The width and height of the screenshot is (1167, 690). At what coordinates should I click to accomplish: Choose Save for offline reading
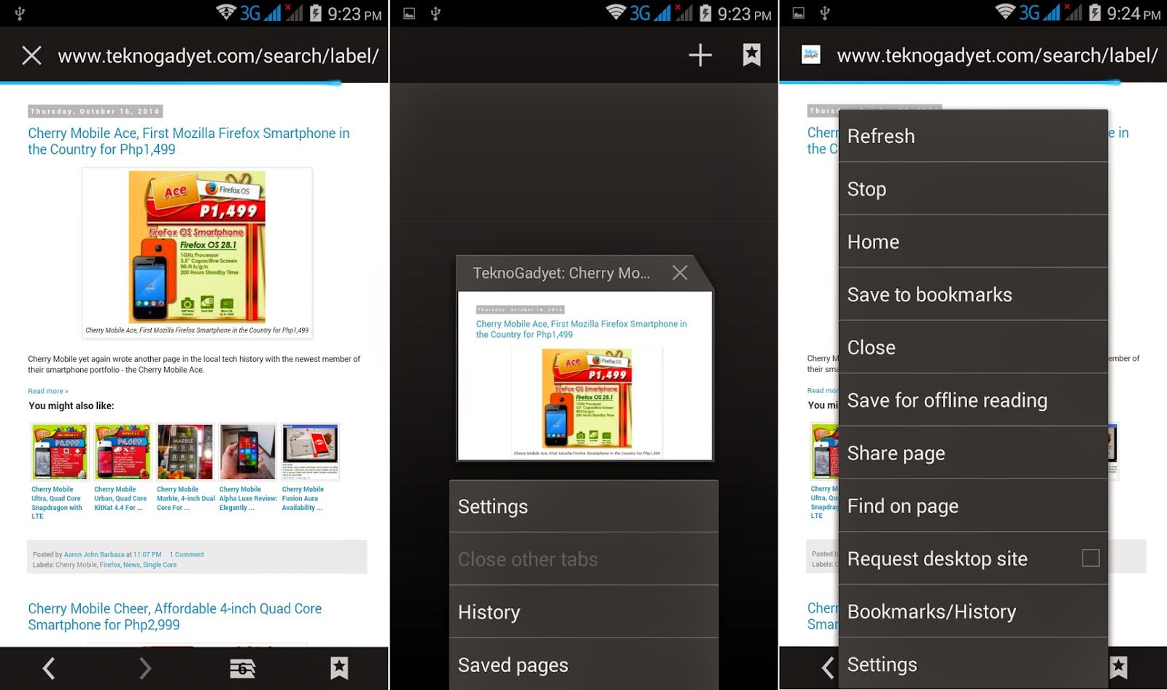(973, 400)
